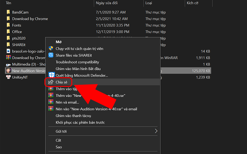
Task: Click the UniKeyNT application icon
Action: click(8, 77)
